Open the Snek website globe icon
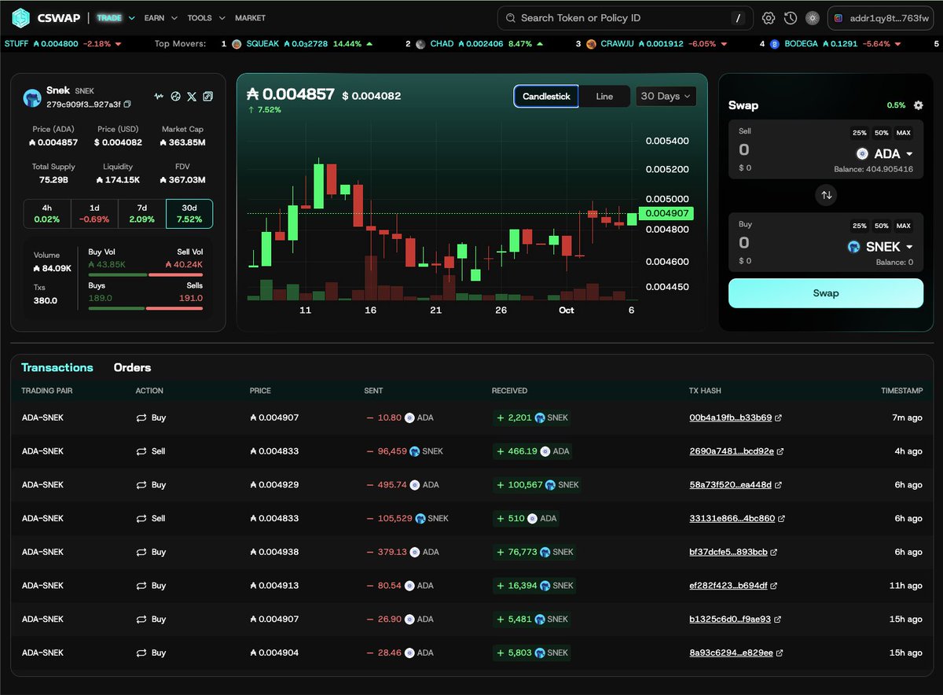This screenshot has width=943, height=695. tap(175, 97)
